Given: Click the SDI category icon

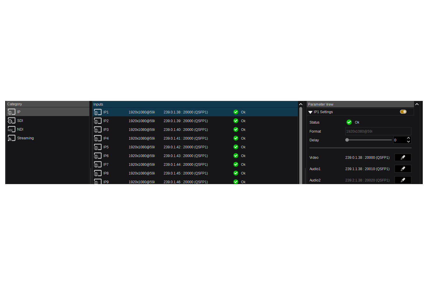Looking at the screenshot, I should [x=11, y=121].
